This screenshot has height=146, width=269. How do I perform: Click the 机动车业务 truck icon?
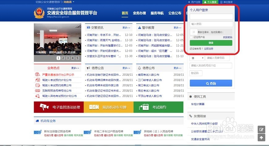tap(37, 121)
